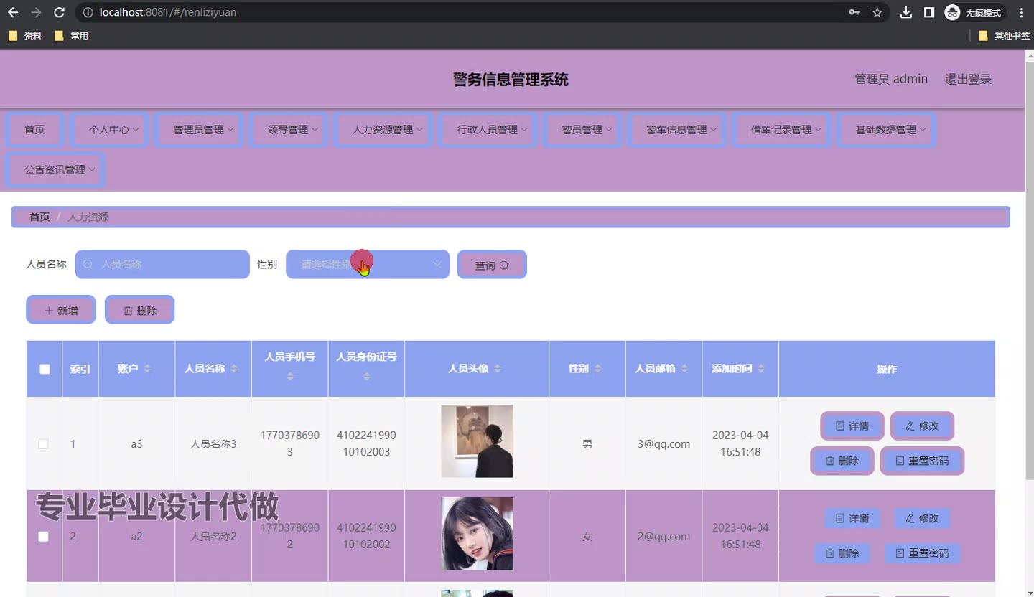Open the 常用 bookmark folder

click(71, 36)
